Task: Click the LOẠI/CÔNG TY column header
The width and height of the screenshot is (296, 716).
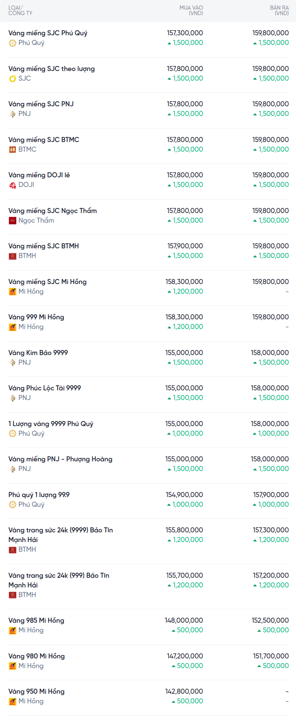Action: pos(20,11)
